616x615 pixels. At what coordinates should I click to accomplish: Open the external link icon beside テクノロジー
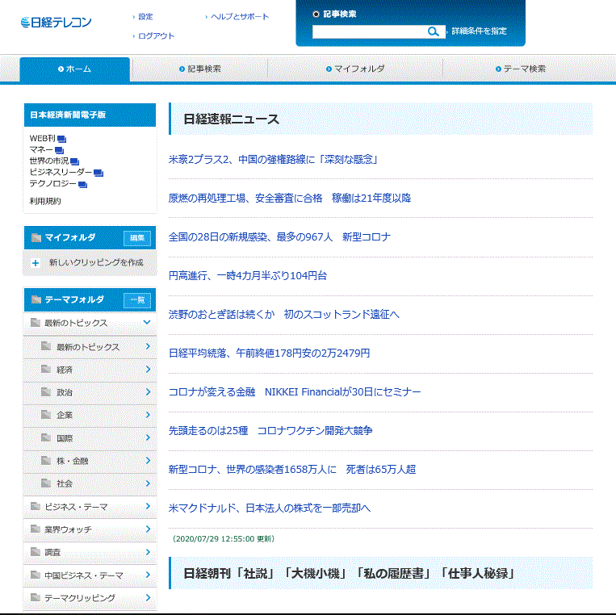coord(82,184)
